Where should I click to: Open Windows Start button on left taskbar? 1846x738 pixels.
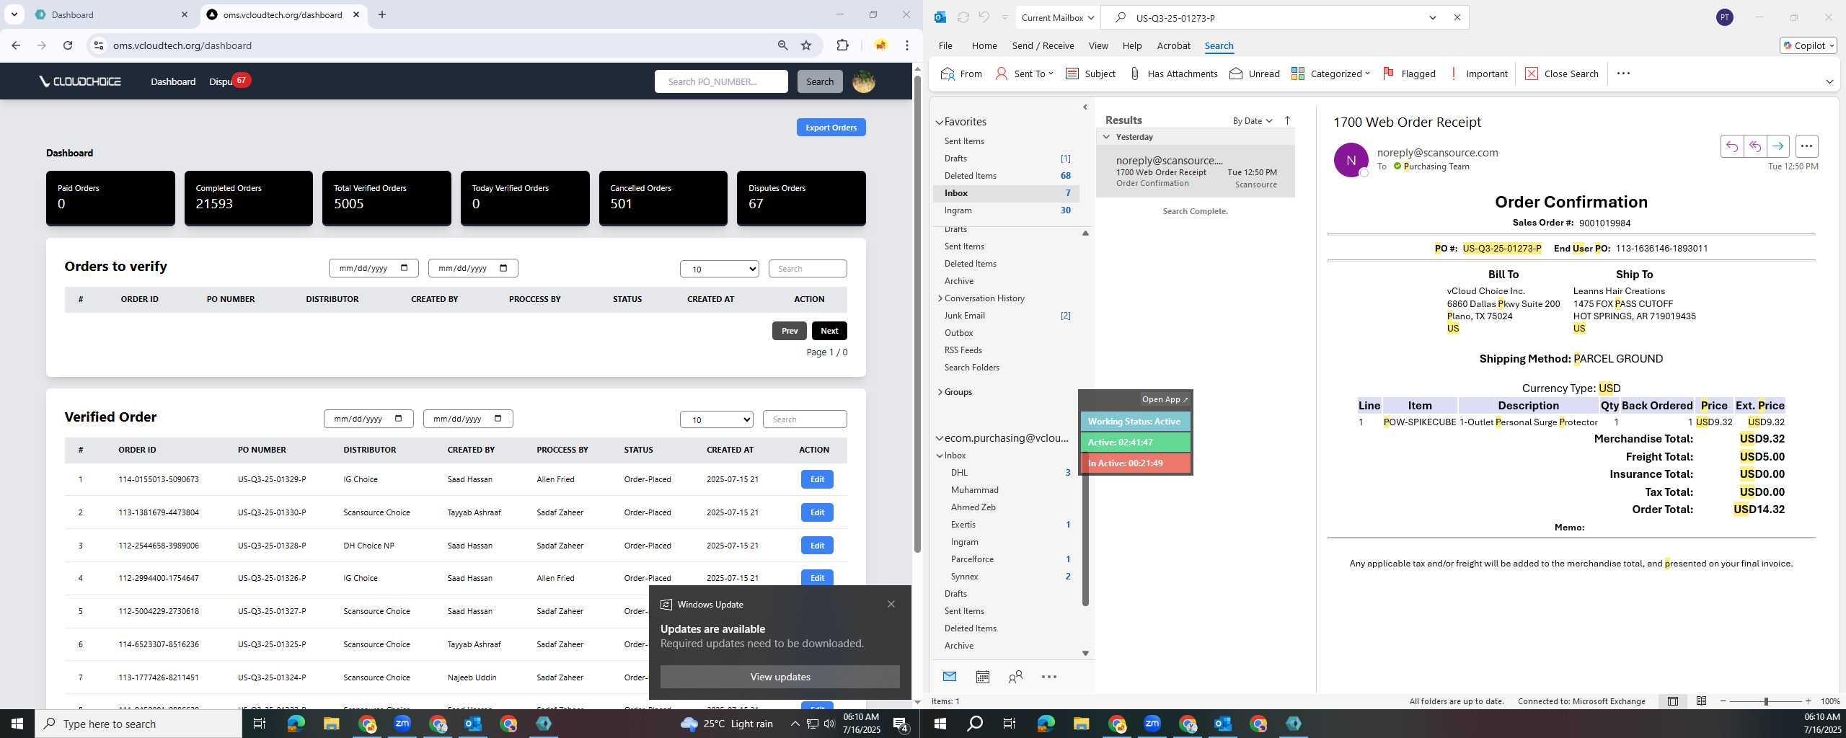click(x=17, y=724)
